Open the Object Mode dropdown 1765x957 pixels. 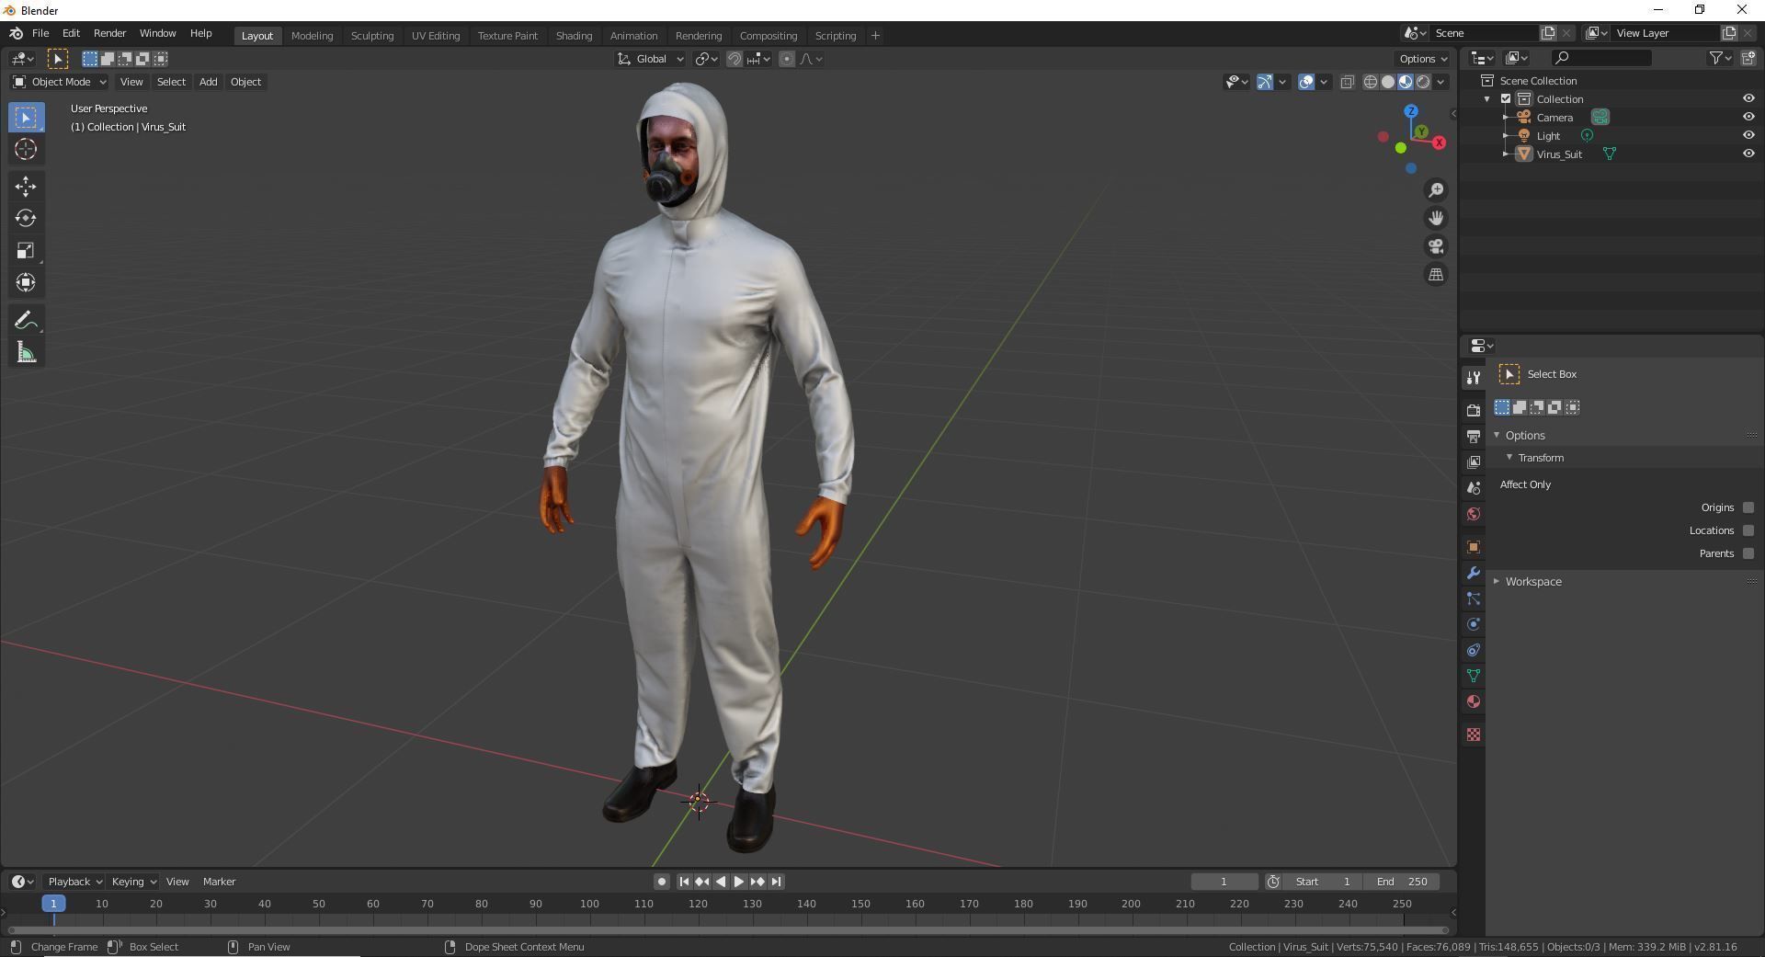[x=58, y=82]
